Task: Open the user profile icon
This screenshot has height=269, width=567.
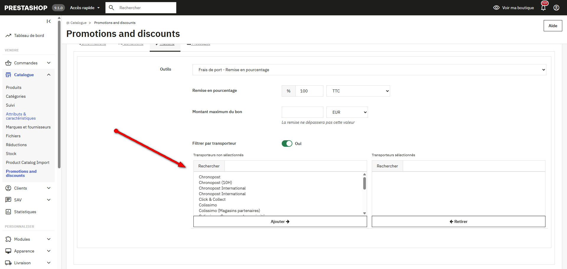Action: [556, 8]
